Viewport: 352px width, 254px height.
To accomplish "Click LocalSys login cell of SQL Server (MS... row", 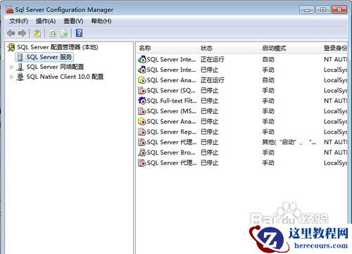I will (335, 111).
